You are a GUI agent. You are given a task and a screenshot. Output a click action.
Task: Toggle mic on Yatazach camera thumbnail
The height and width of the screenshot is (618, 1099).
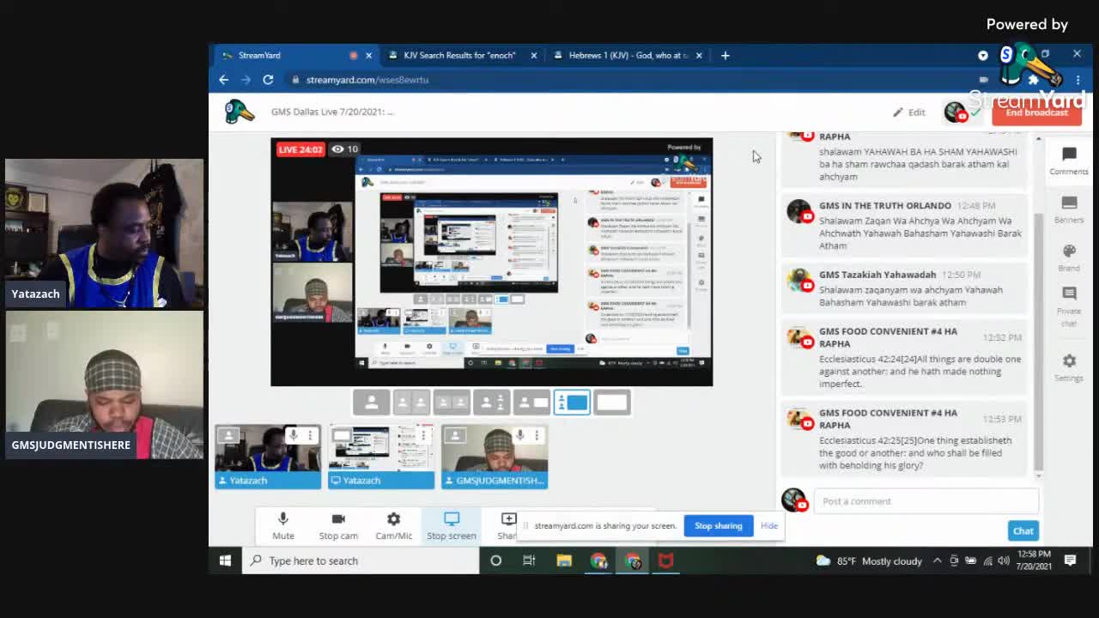pyautogui.click(x=294, y=436)
